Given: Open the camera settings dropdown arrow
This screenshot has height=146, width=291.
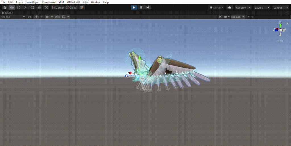Looking at the screenshot, I should (x=229, y=17).
